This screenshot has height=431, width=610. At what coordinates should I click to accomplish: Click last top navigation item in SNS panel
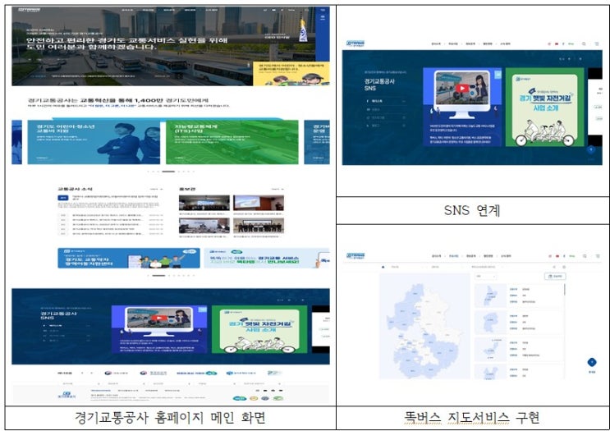[505, 44]
